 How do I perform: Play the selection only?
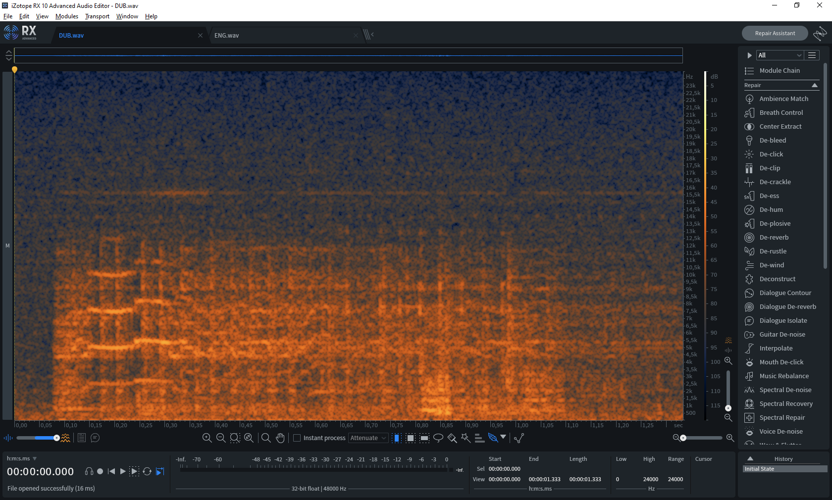[134, 471]
